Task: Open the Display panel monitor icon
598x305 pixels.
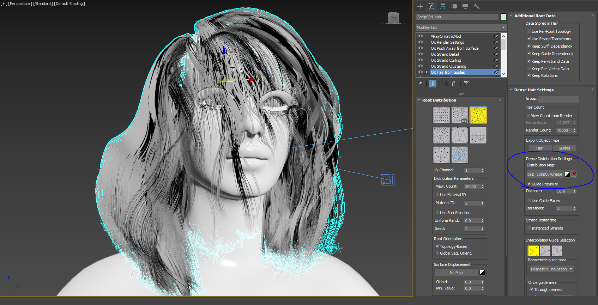Action: tap(465, 6)
